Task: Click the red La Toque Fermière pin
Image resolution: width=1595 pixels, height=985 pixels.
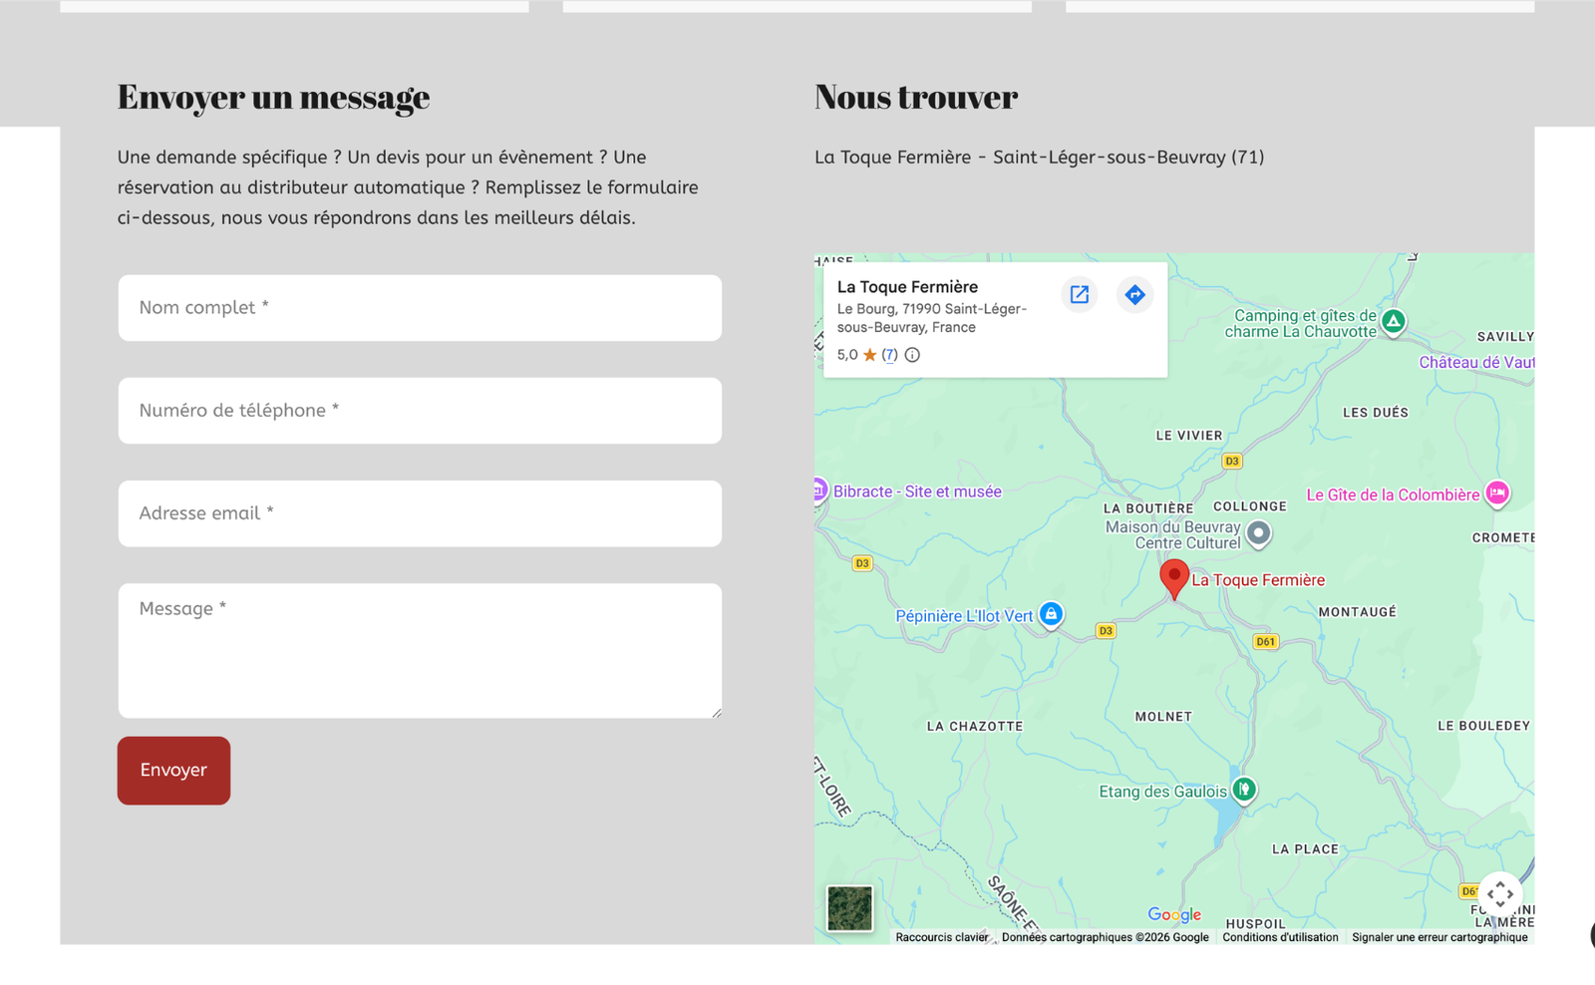Action: pos(1174,577)
